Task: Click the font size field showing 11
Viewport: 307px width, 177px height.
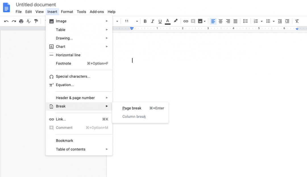Action: tap(127, 21)
